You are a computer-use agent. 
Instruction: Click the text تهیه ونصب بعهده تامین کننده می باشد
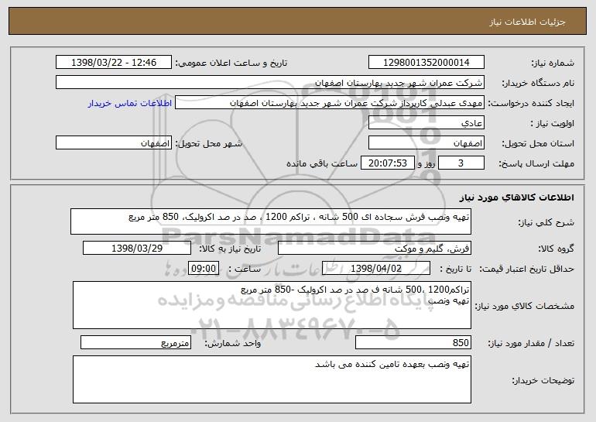click(392, 364)
